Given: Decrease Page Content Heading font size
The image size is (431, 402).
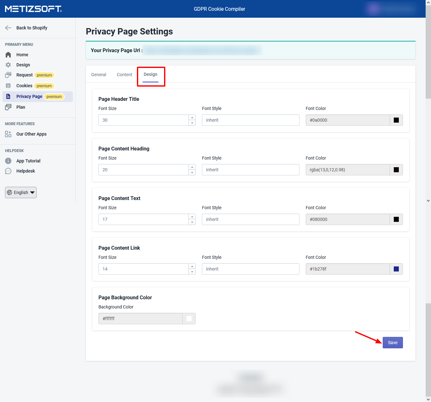Looking at the screenshot, I should tap(192, 173).
